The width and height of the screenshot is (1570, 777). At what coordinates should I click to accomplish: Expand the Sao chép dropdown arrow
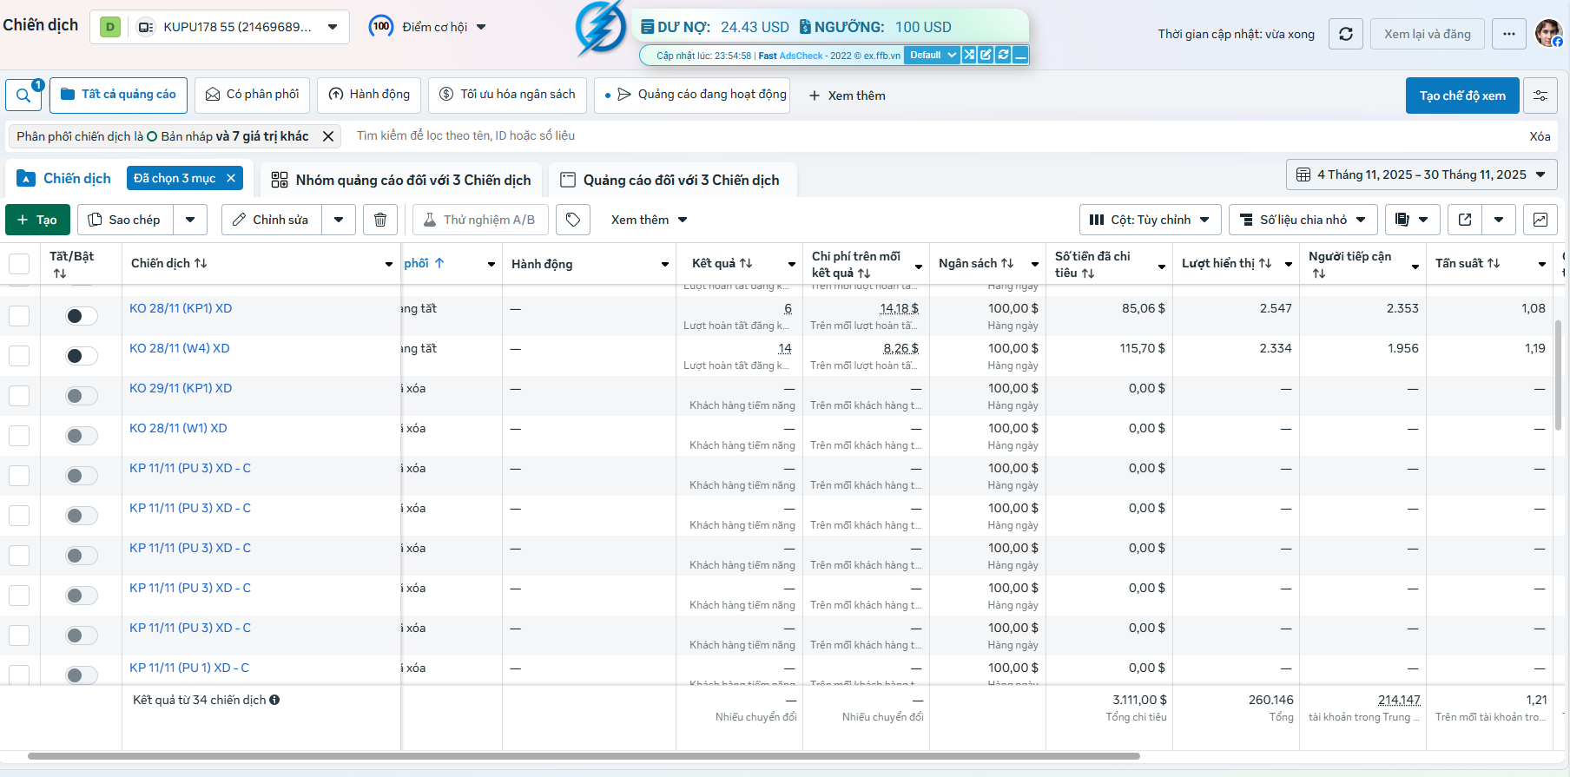point(190,220)
